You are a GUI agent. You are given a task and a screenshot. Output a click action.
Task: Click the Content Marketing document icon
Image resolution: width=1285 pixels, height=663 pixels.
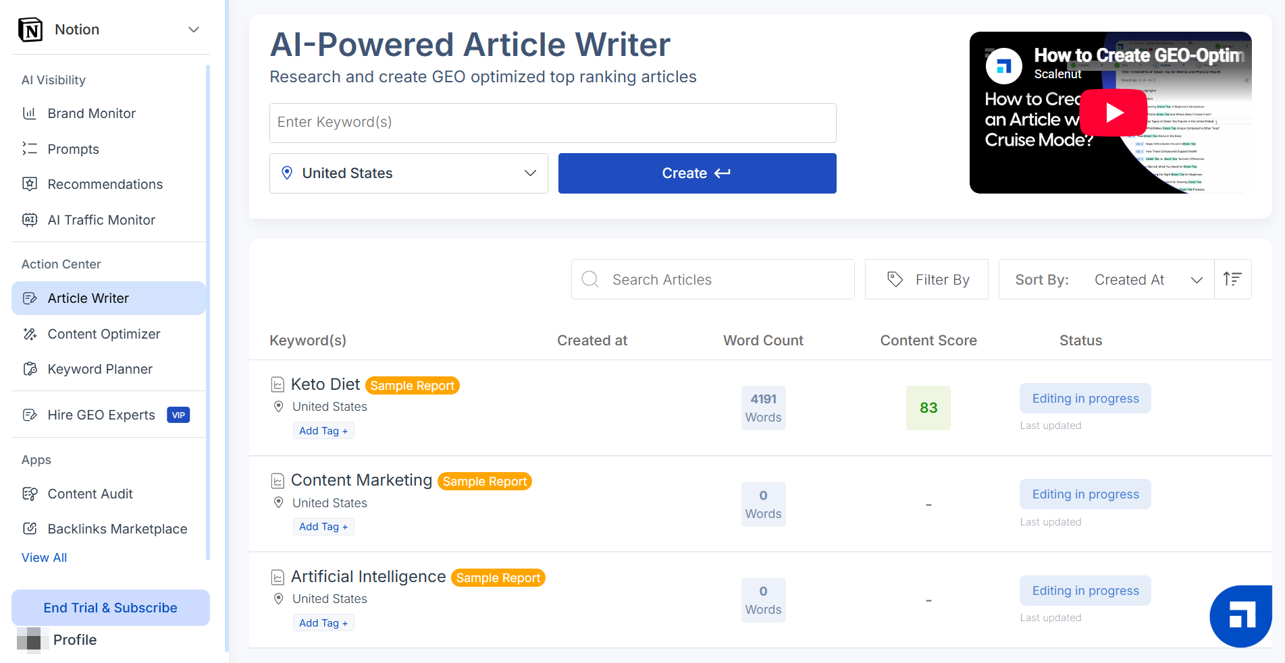point(278,481)
